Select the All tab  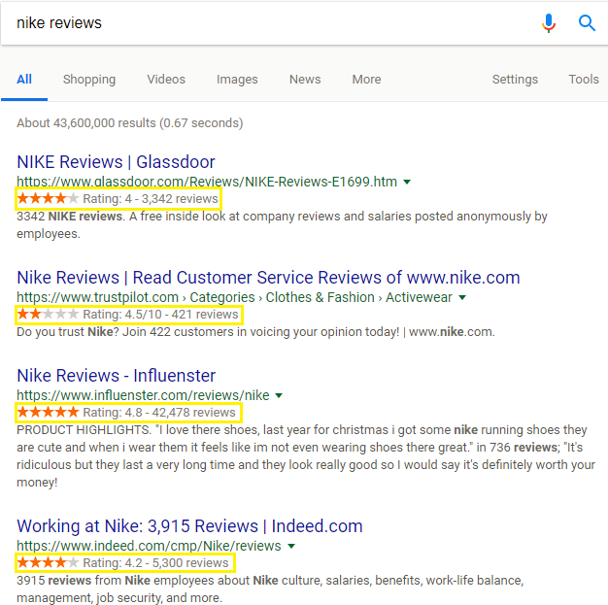click(x=24, y=80)
